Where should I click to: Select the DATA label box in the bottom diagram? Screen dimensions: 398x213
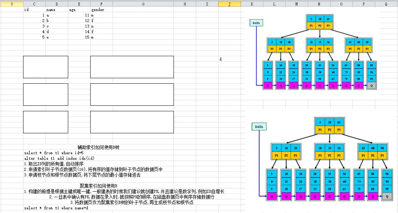click(x=259, y=126)
